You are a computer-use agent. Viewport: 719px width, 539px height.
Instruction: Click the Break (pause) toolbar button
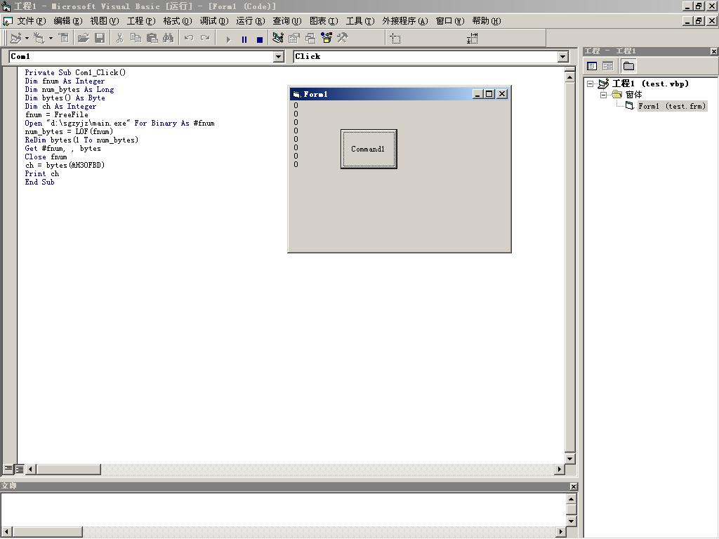click(x=244, y=39)
